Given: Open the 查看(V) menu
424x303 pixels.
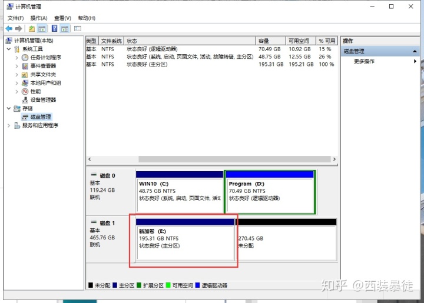Looking at the screenshot, I should tap(62, 18).
